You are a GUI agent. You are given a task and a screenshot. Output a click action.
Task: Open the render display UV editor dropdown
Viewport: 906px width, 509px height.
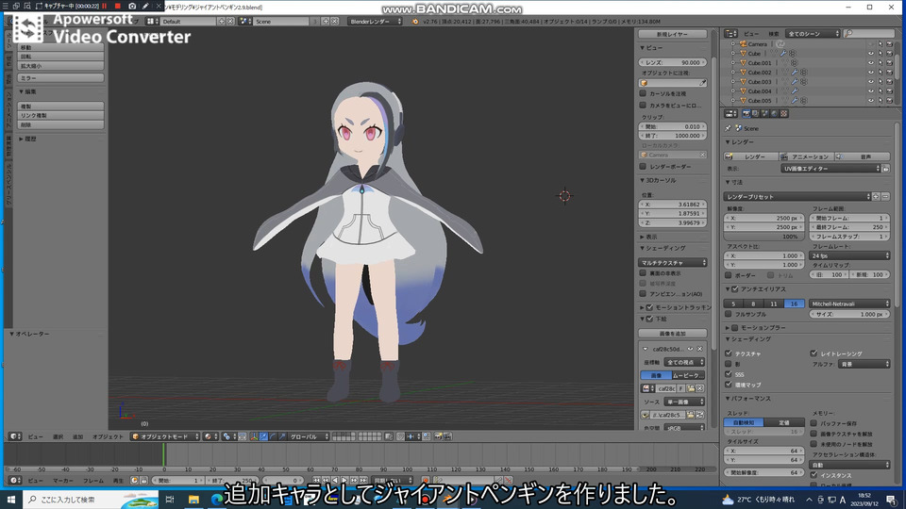(x=830, y=169)
